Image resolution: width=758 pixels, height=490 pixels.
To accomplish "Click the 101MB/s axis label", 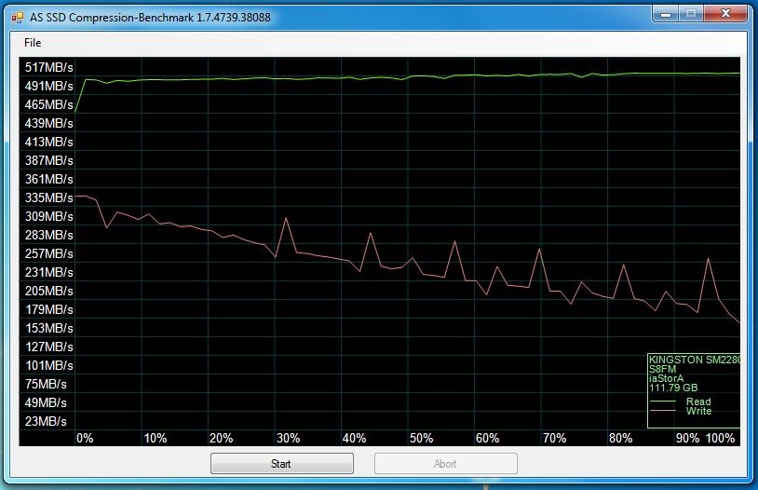I will 48,365.
